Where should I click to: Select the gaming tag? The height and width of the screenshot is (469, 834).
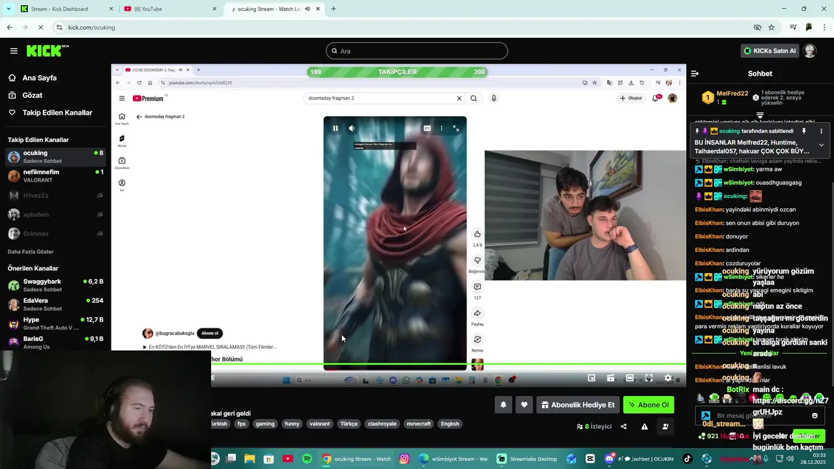point(265,423)
